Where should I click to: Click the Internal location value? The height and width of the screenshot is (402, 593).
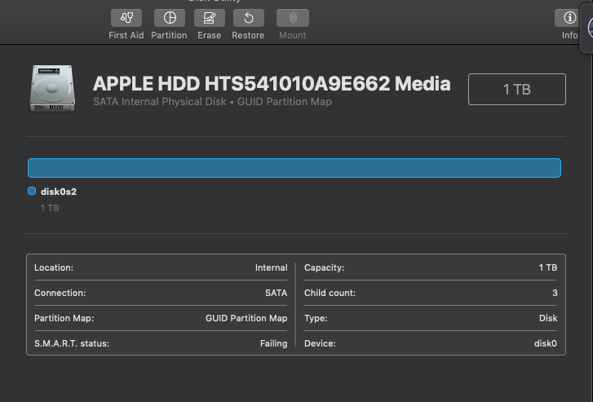point(271,267)
